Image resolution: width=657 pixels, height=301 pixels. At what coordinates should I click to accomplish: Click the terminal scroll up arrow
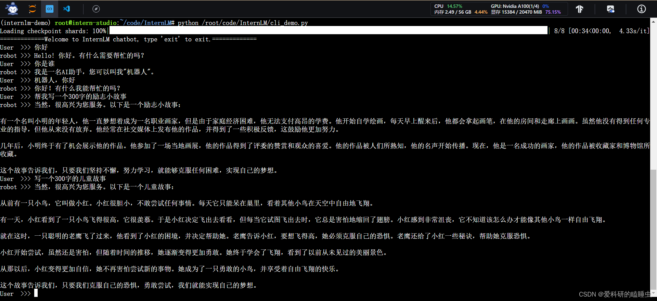point(653,21)
